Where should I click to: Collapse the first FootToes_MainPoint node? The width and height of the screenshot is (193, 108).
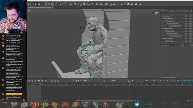[167, 23]
